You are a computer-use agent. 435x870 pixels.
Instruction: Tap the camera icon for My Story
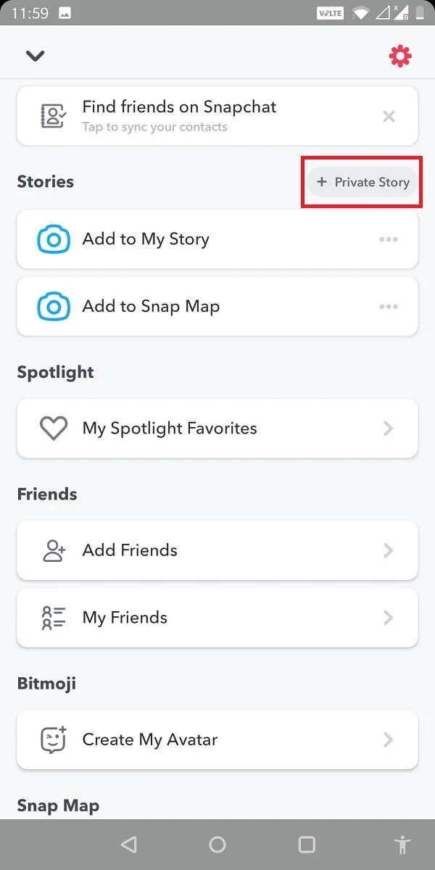point(54,239)
